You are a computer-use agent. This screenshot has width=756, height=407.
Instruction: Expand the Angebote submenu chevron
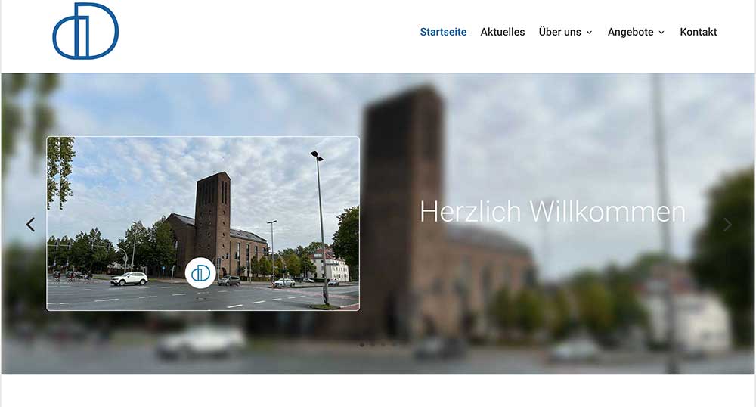[661, 33]
